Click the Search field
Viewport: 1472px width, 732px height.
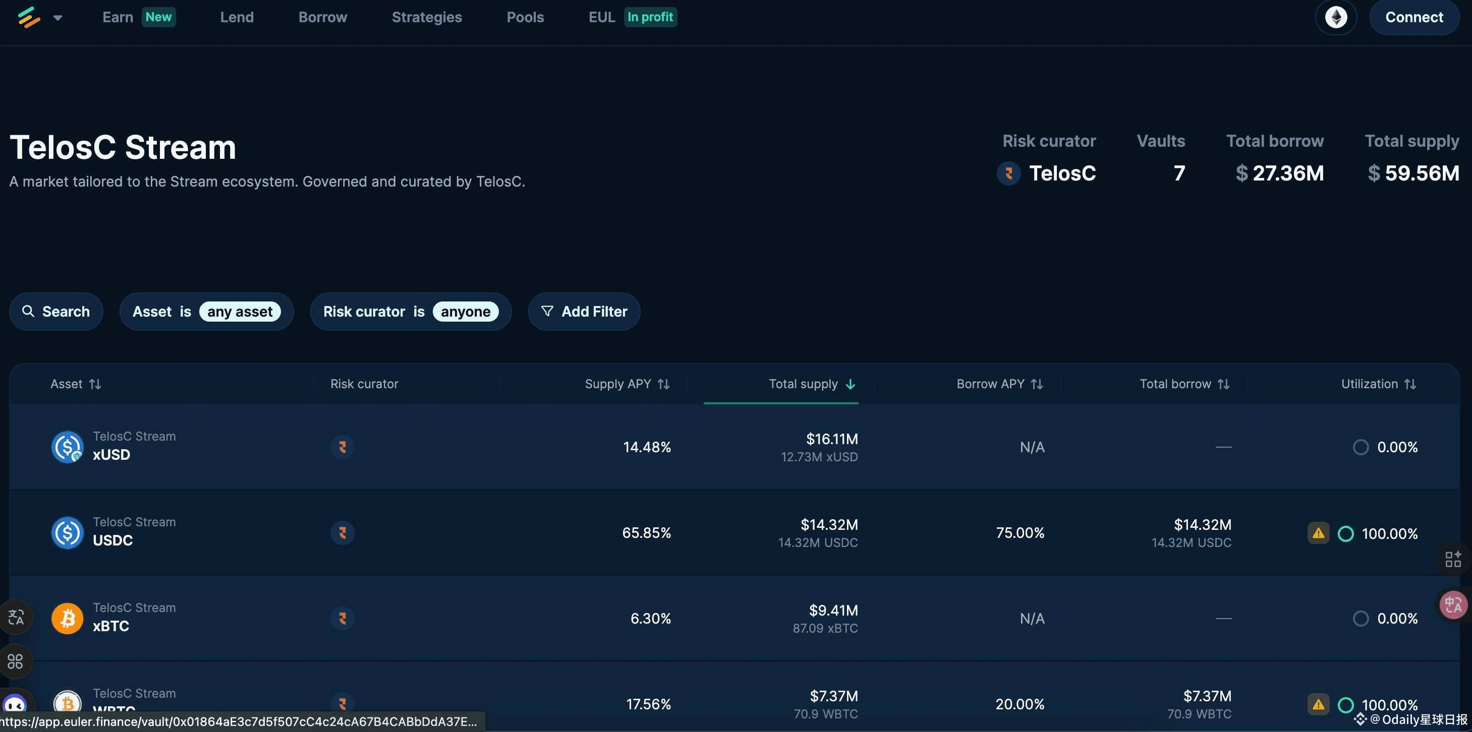(x=56, y=311)
